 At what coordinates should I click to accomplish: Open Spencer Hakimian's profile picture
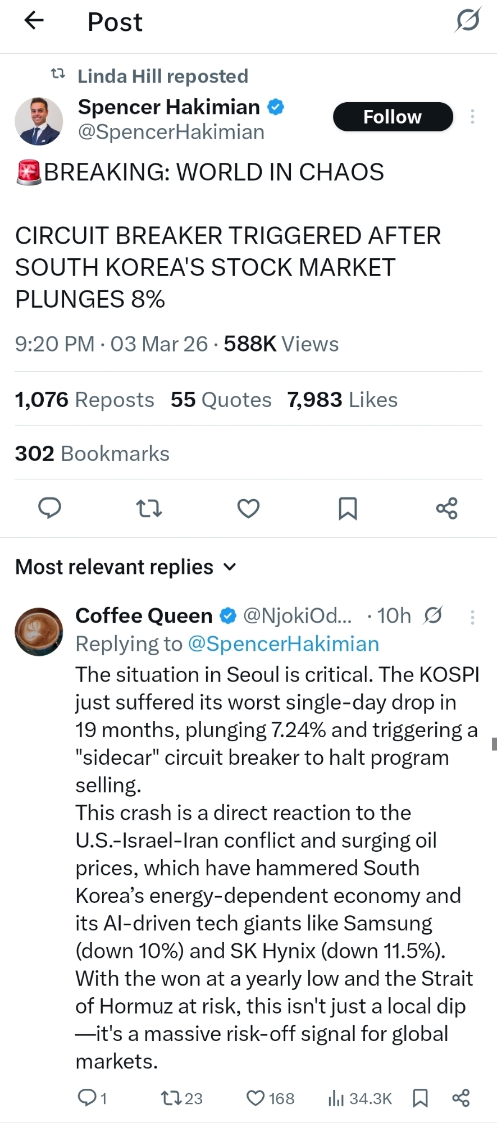39,121
